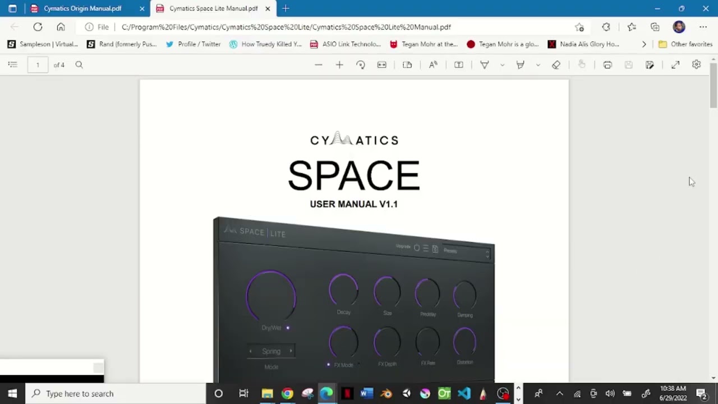Fit the page to width
718x404 pixels.
382,65
